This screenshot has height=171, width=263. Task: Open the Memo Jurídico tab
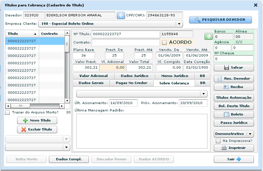[x=175, y=76]
